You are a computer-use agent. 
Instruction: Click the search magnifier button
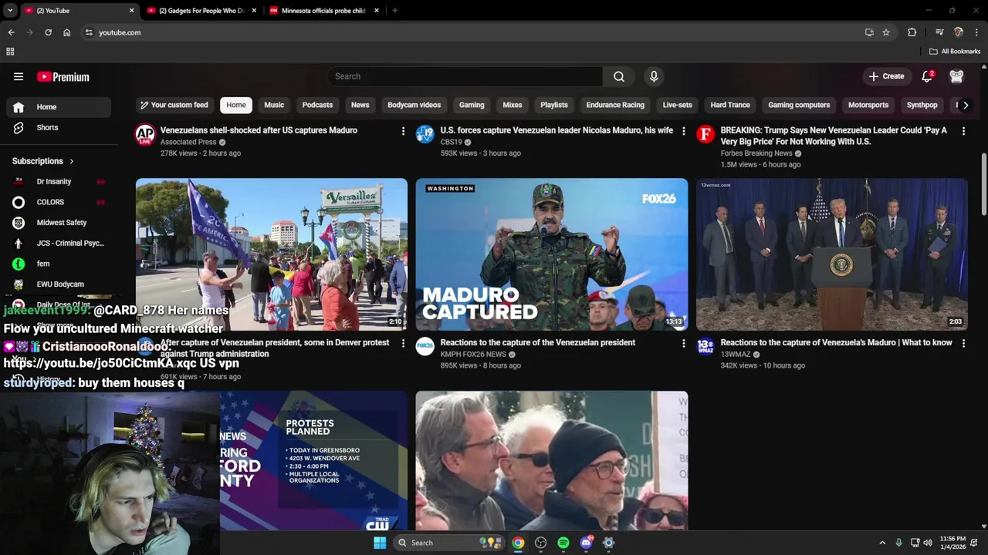[x=618, y=76]
